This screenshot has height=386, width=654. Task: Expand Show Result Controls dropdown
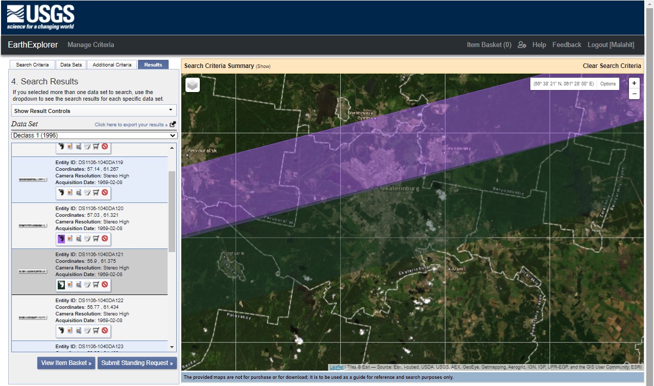[x=94, y=110]
